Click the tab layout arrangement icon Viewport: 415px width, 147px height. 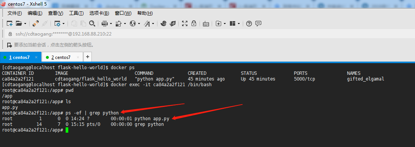tap(233, 24)
